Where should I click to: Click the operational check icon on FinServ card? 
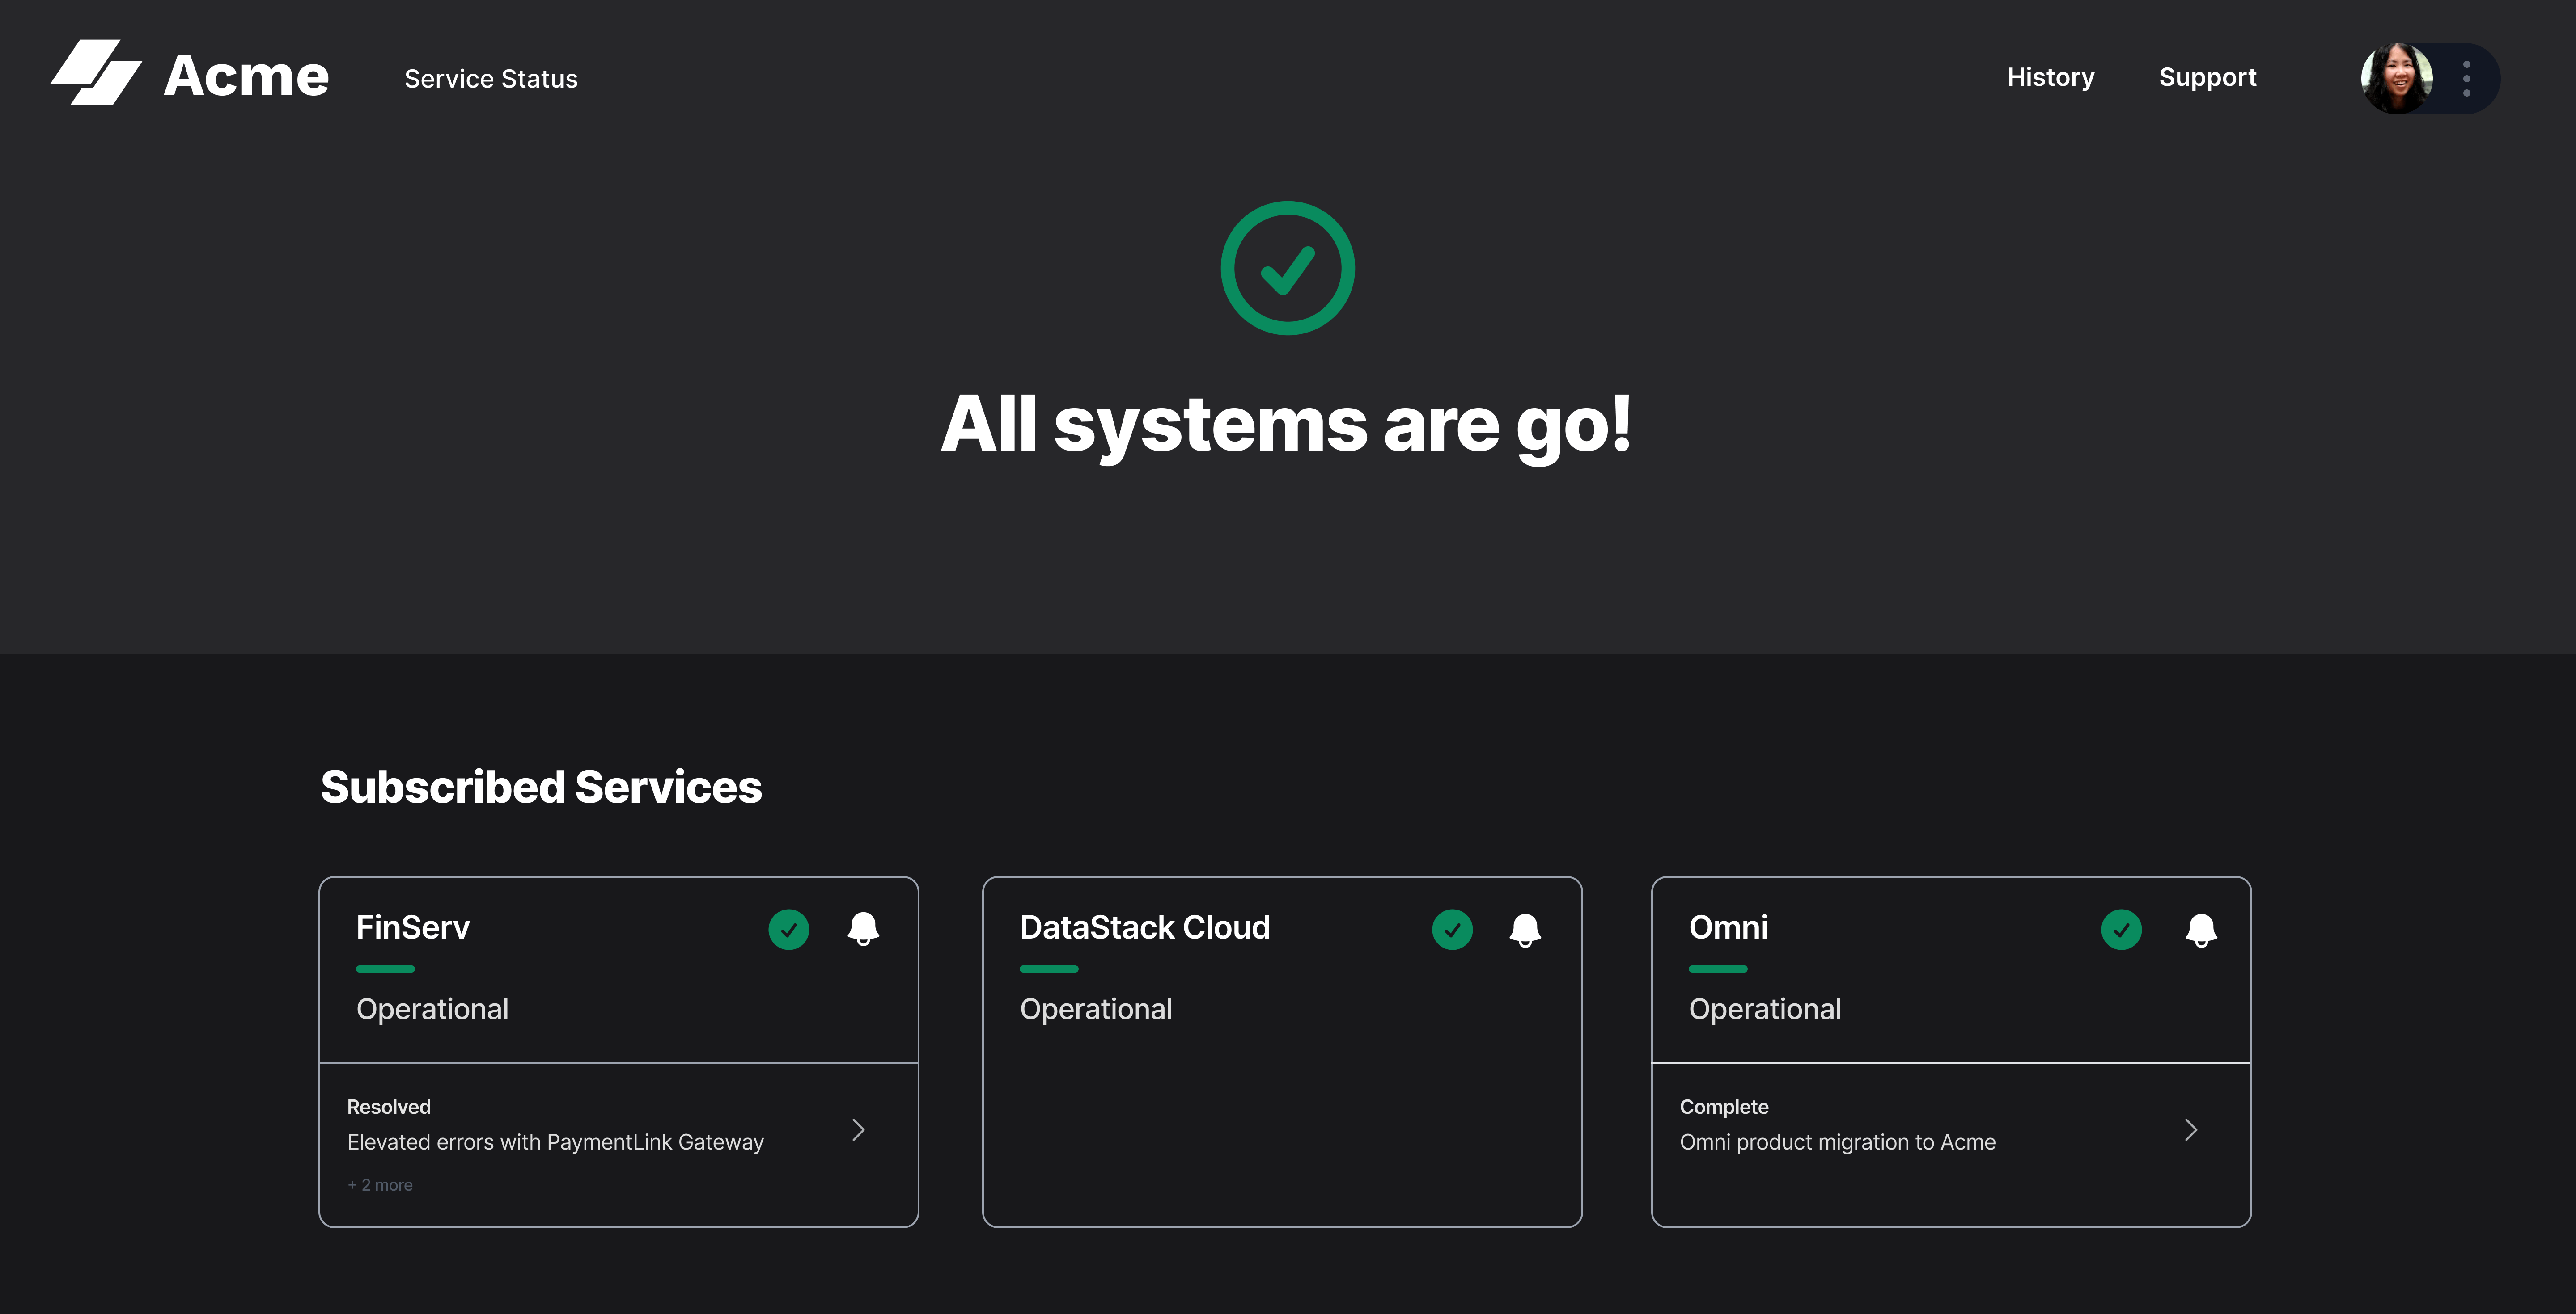(x=789, y=929)
